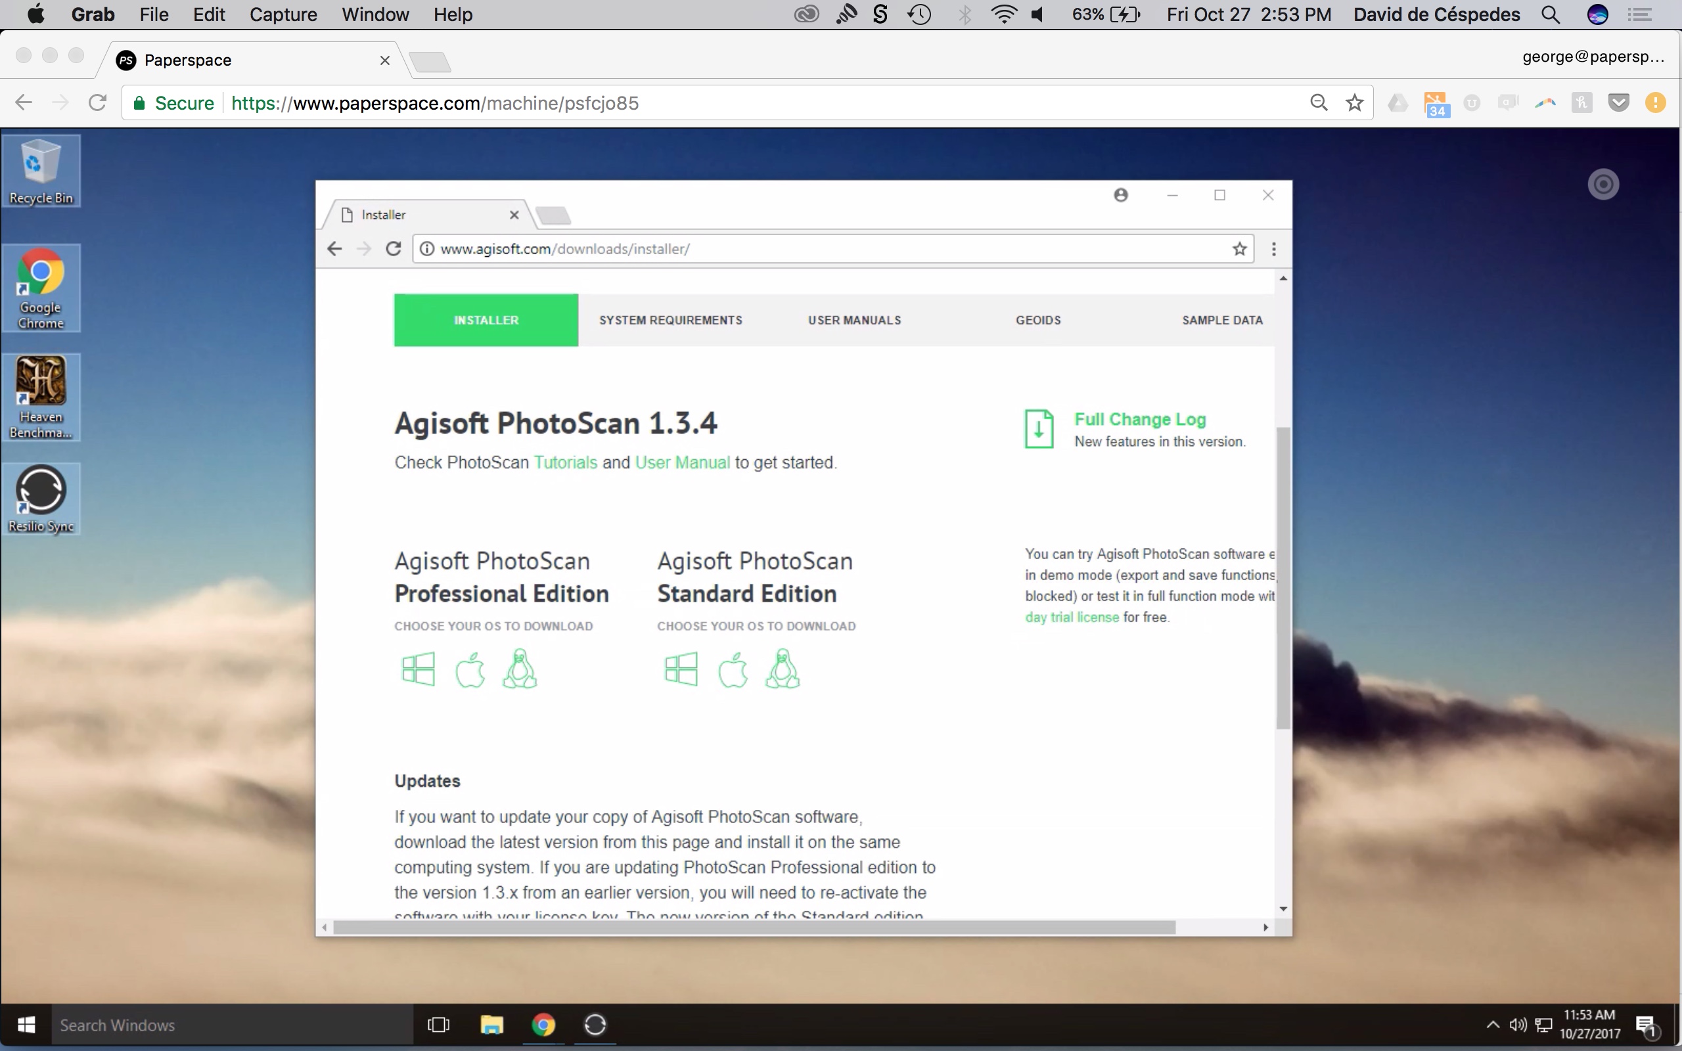
Task: Open the PhotoScan Tutorials link
Action: click(566, 462)
